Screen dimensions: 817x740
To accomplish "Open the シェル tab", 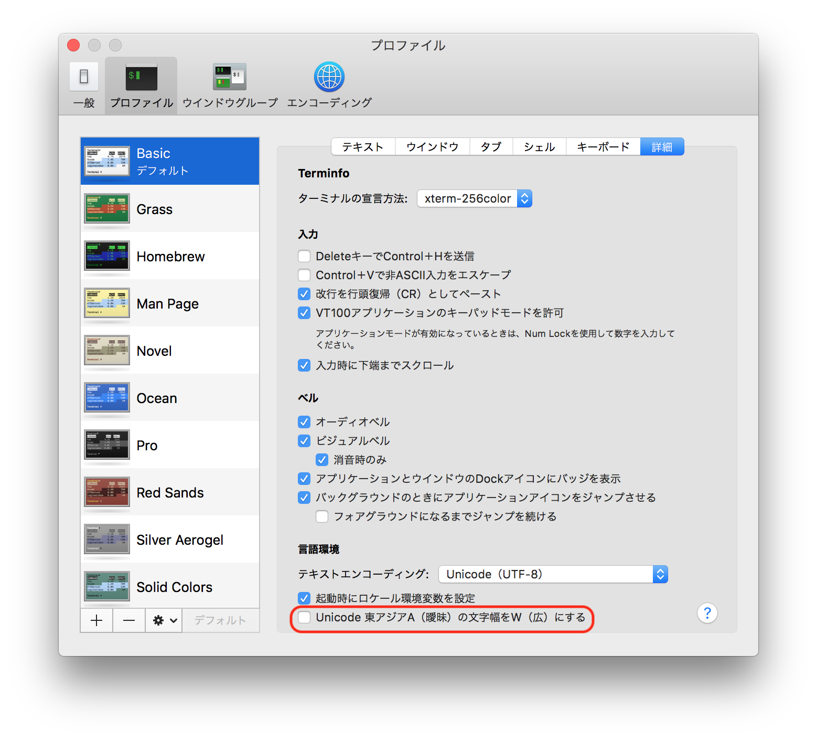I will tap(539, 147).
